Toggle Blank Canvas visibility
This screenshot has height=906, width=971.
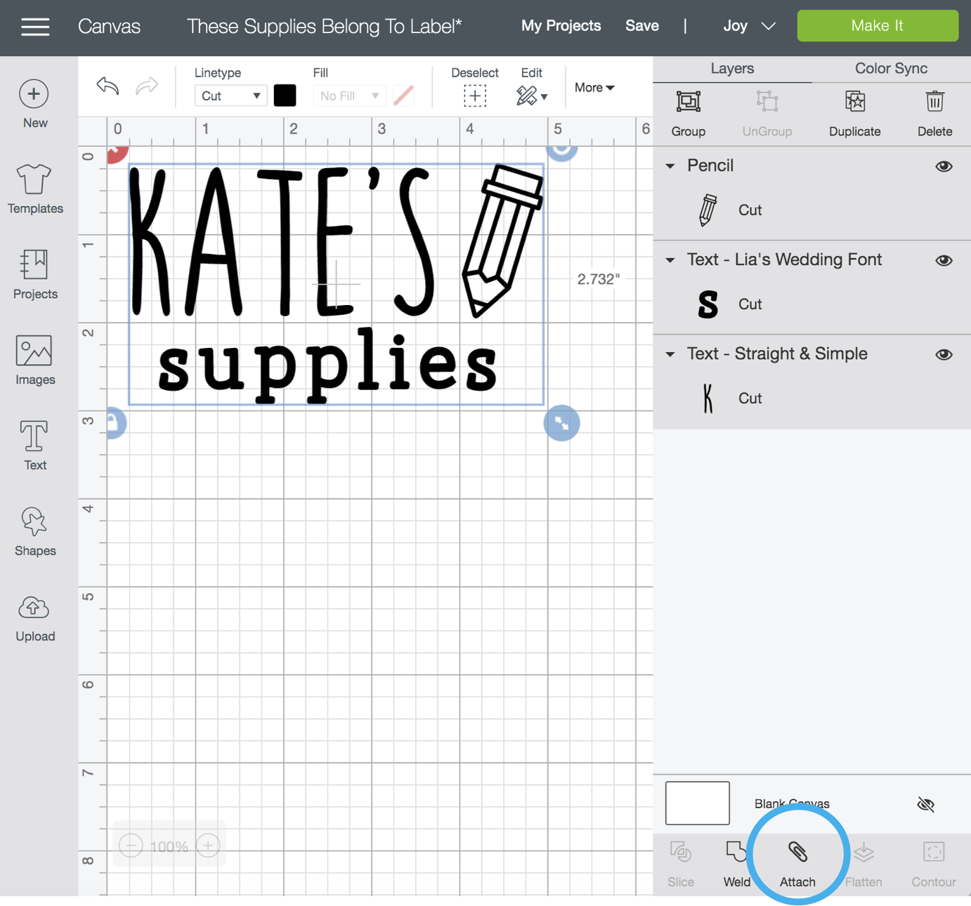click(x=926, y=804)
